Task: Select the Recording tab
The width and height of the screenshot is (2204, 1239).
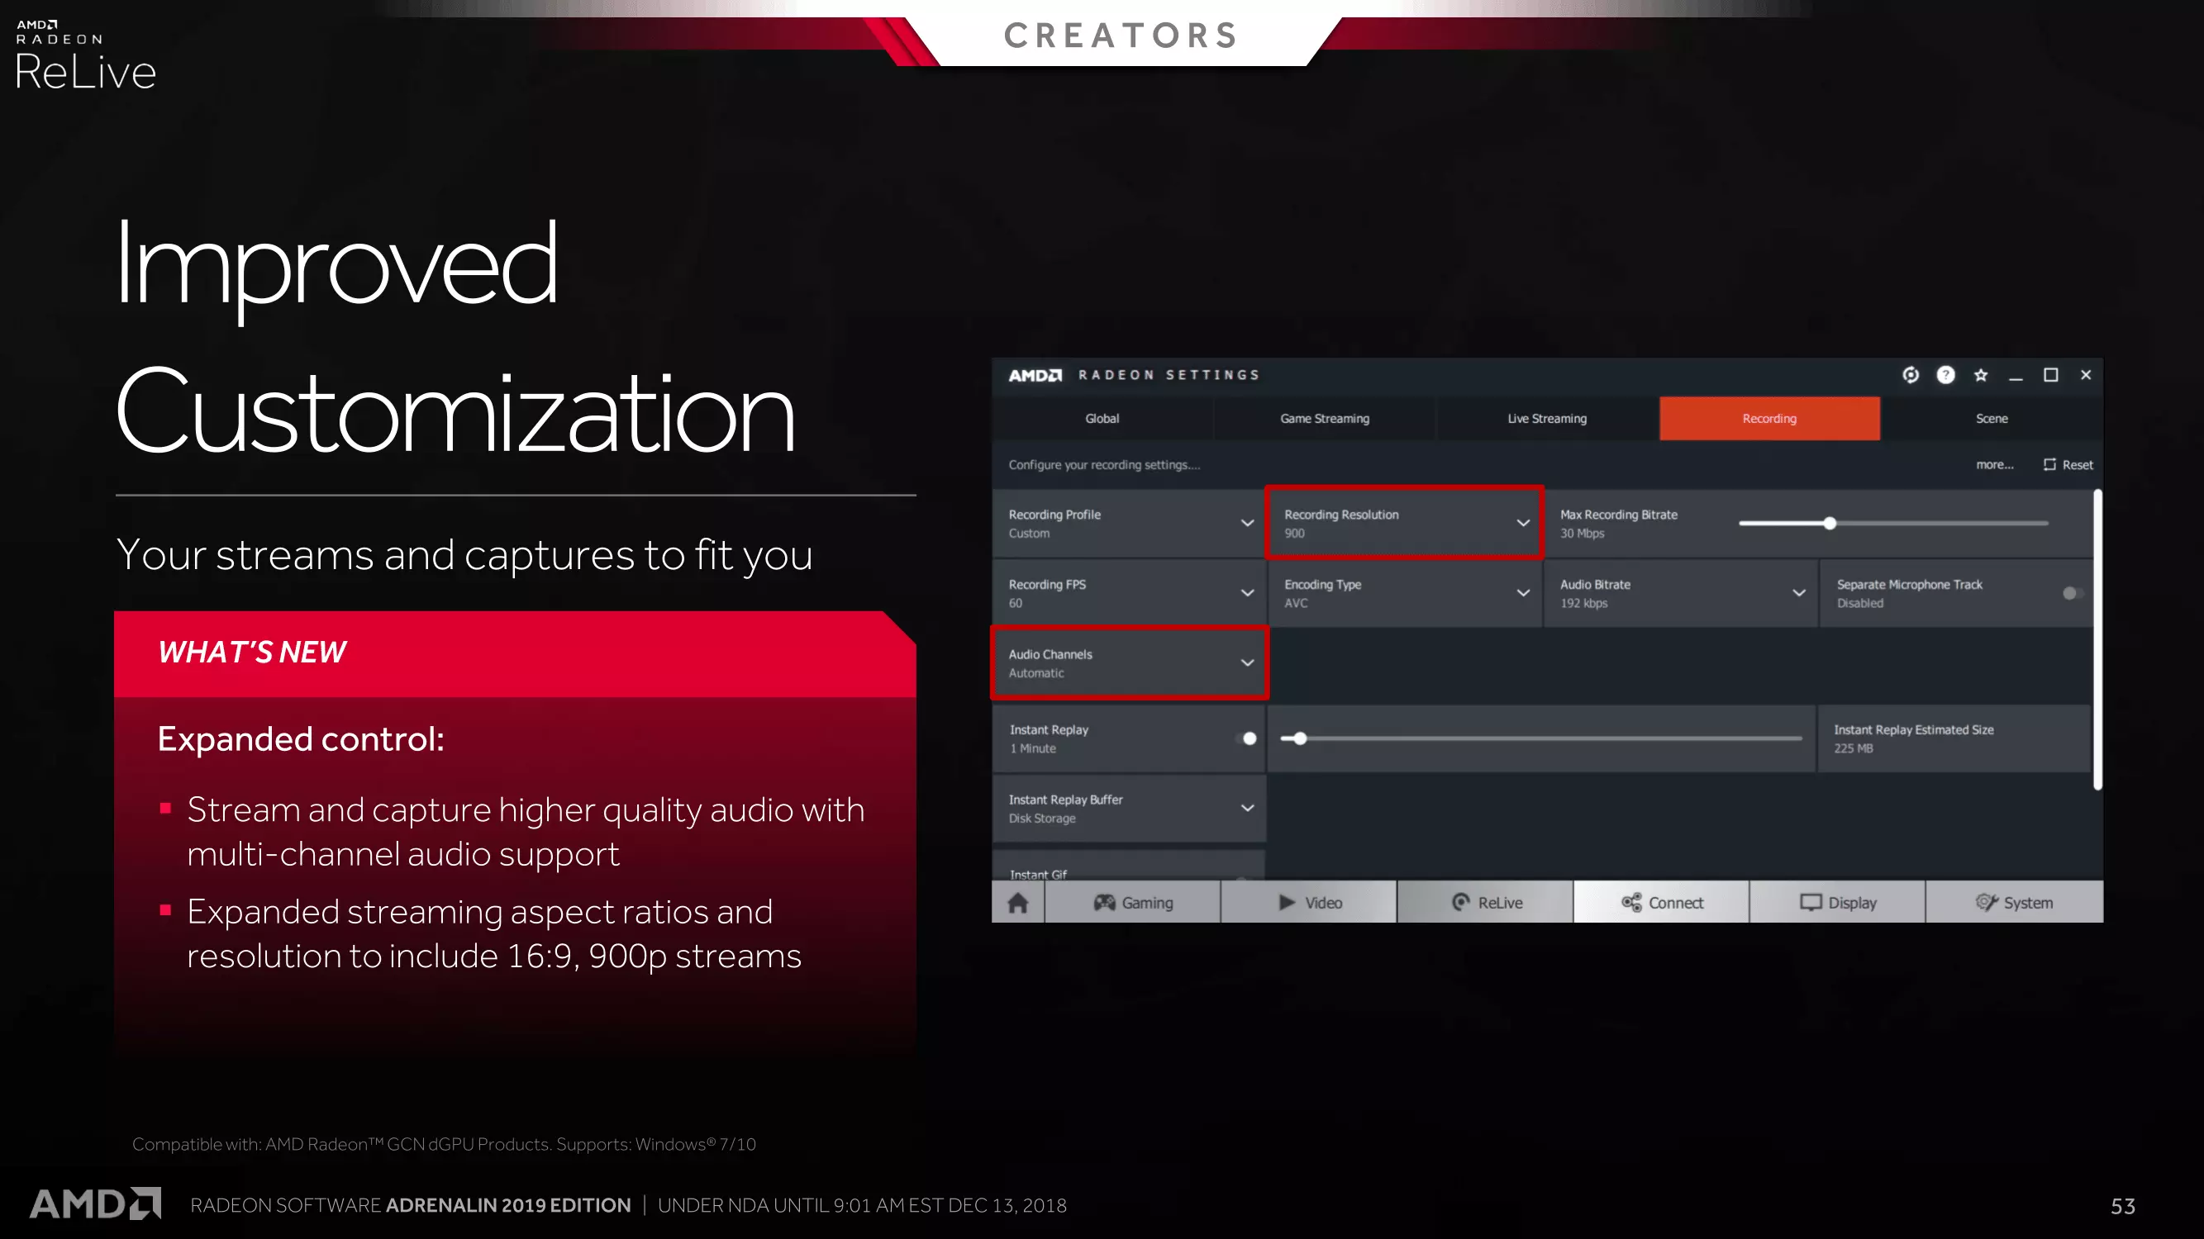Action: click(1769, 419)
